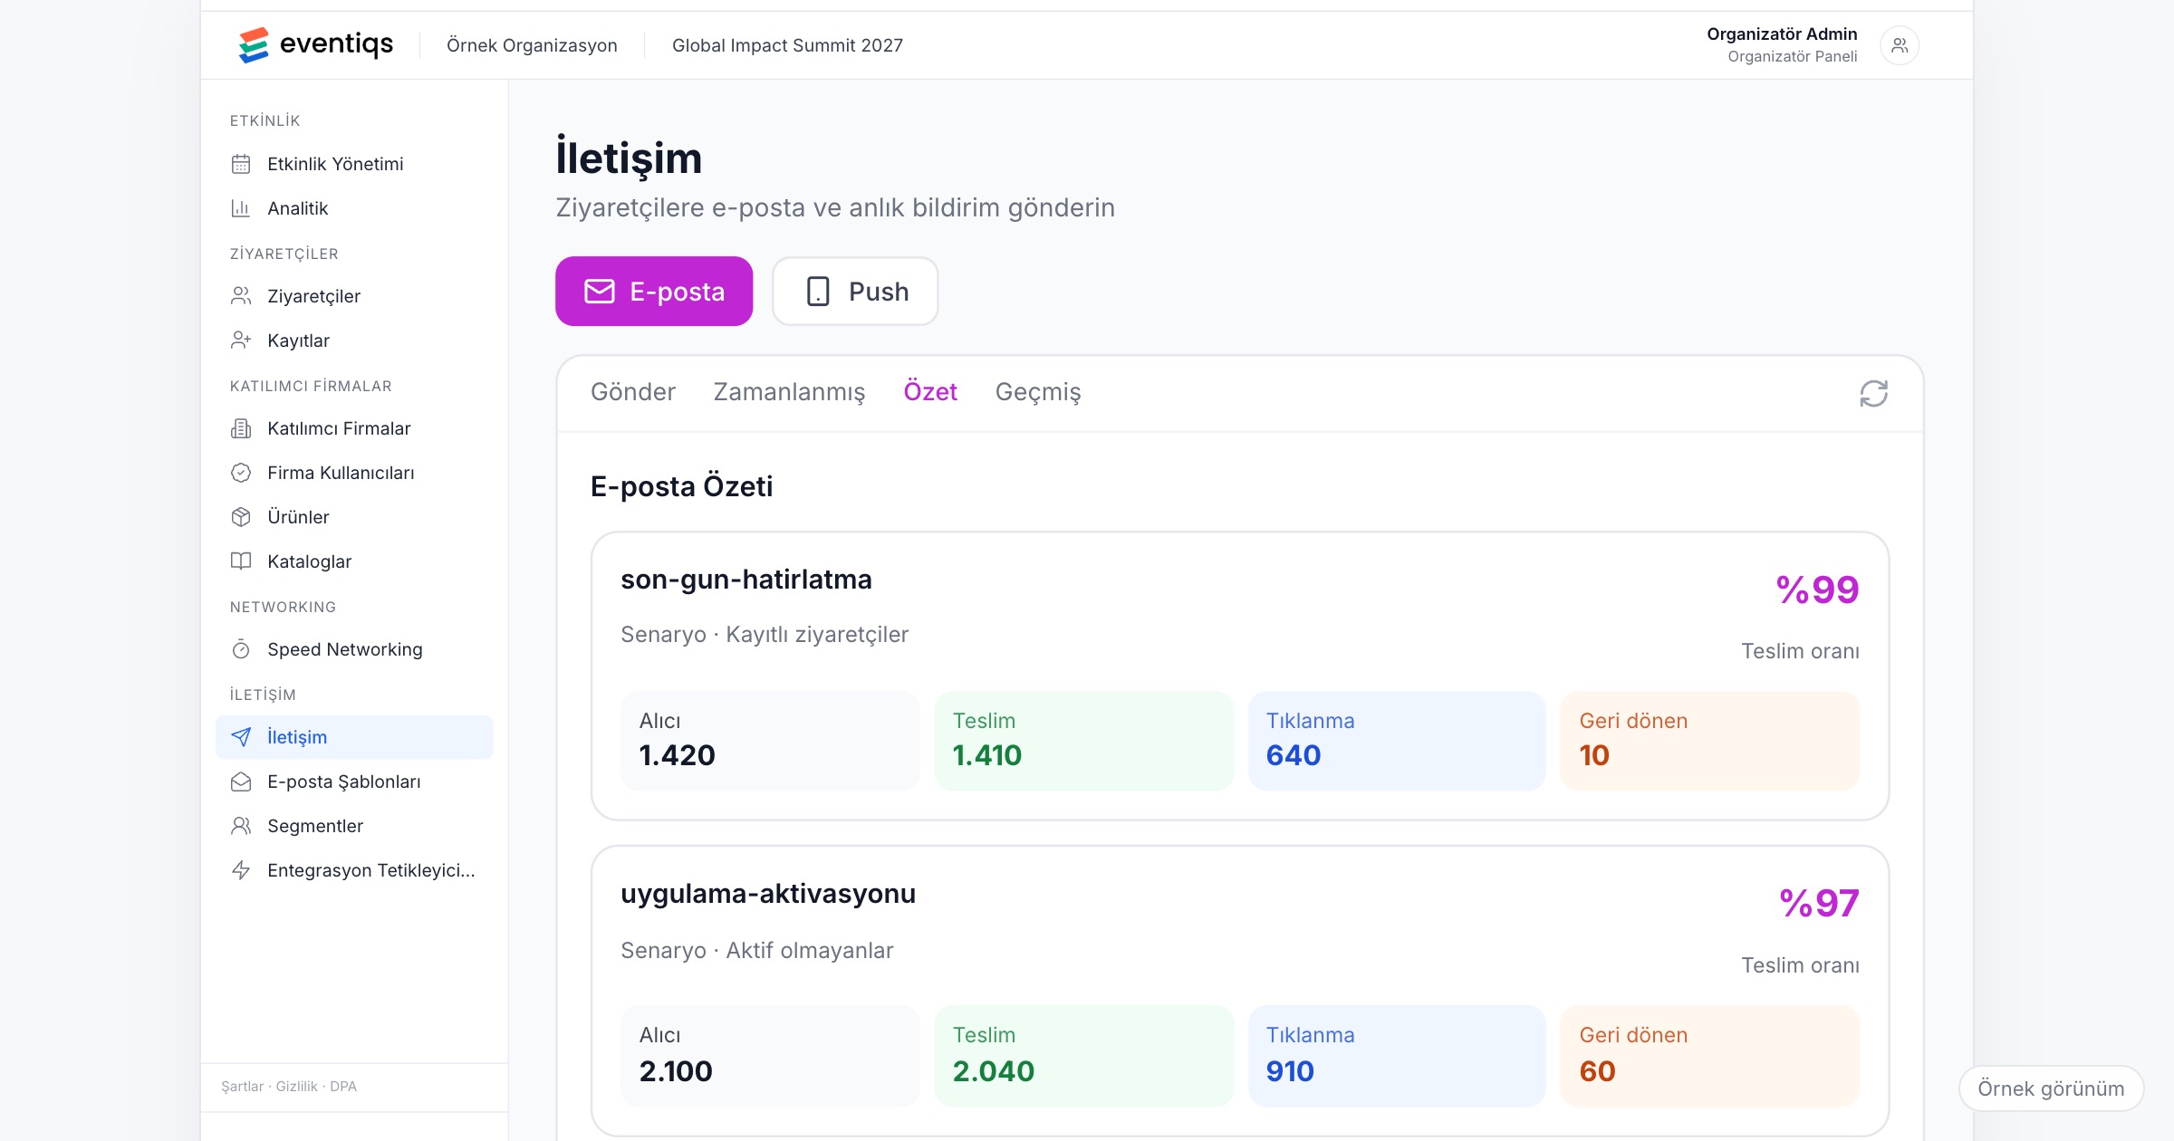Click the son-gun-hatirlatma campaign title

pyautogui.click(x=746, y=580)
